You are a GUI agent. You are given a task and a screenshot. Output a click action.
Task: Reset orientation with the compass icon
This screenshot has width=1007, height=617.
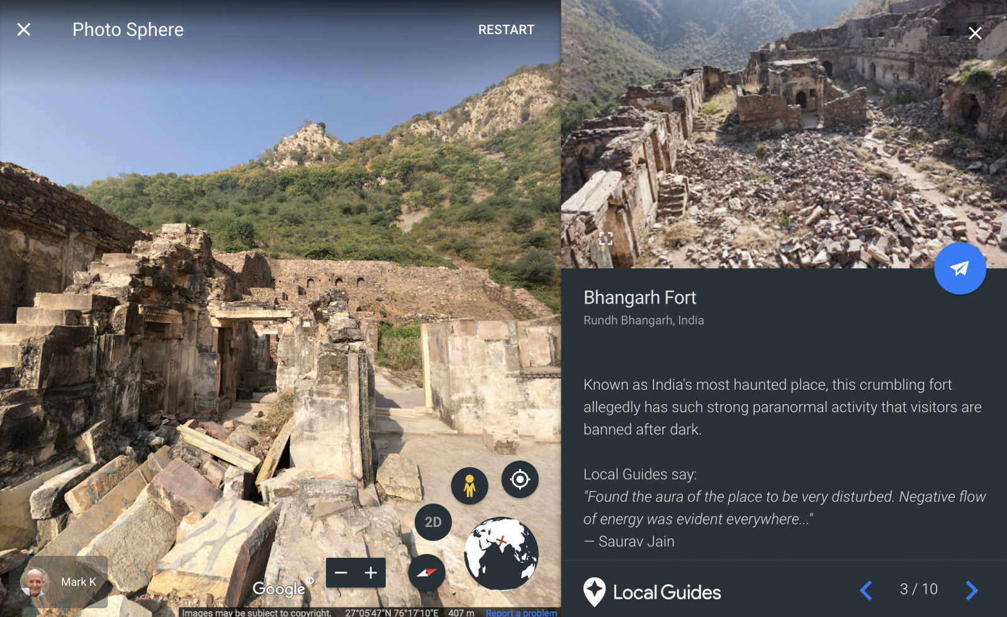[427, 572]
